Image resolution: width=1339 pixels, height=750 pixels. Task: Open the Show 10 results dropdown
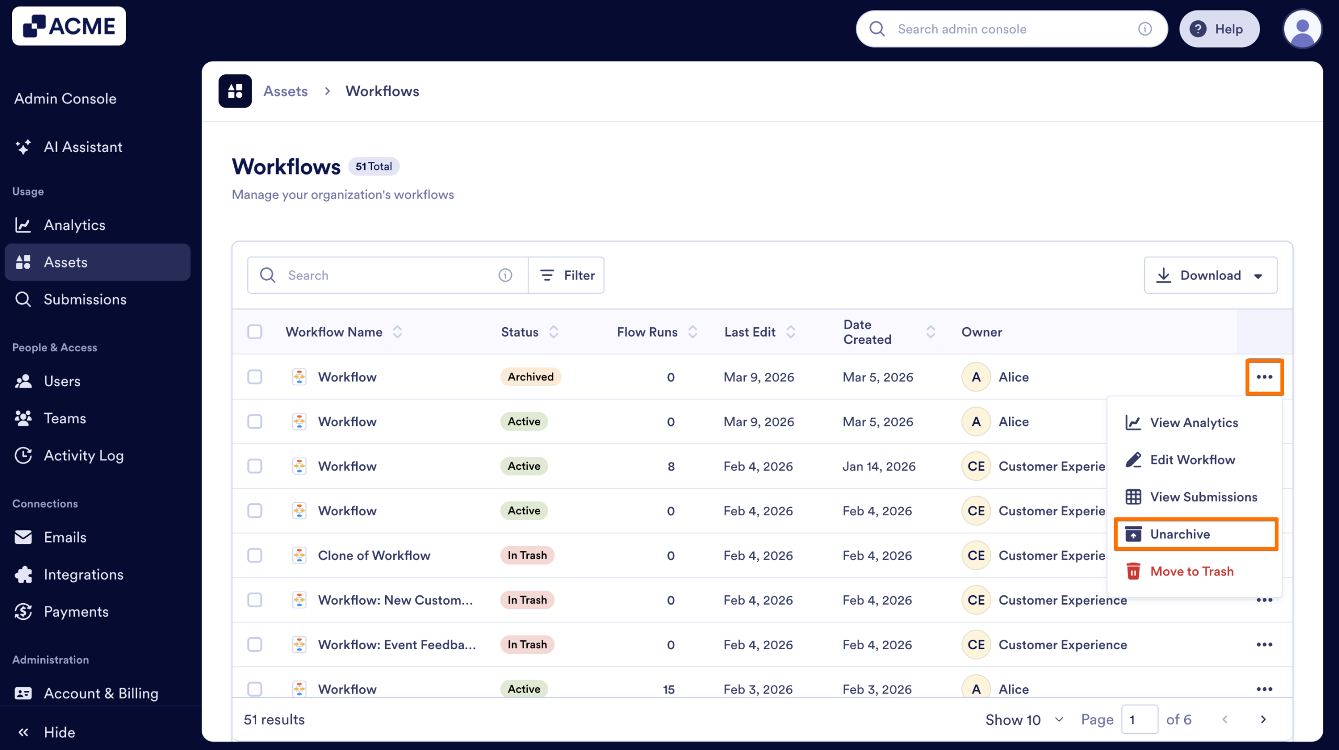[x=1023, y=719]
